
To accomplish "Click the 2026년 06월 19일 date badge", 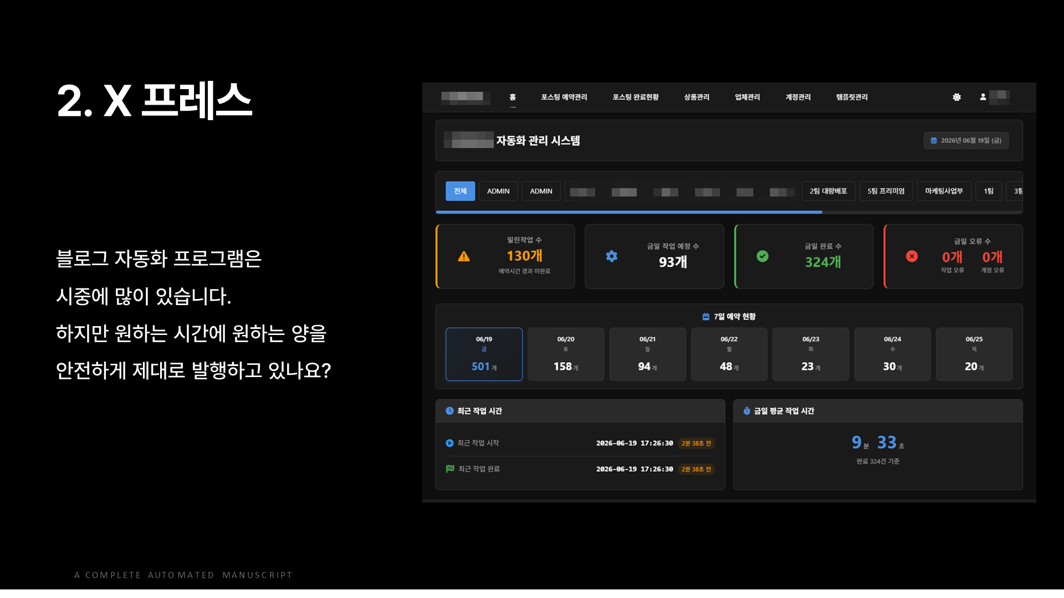I will point(966,141).
